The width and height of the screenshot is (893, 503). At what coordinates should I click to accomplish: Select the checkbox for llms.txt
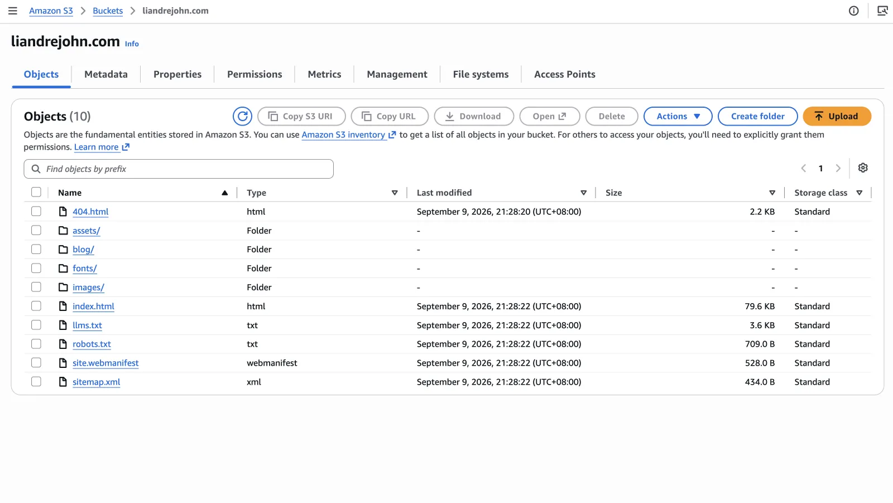tap(36, 325)
